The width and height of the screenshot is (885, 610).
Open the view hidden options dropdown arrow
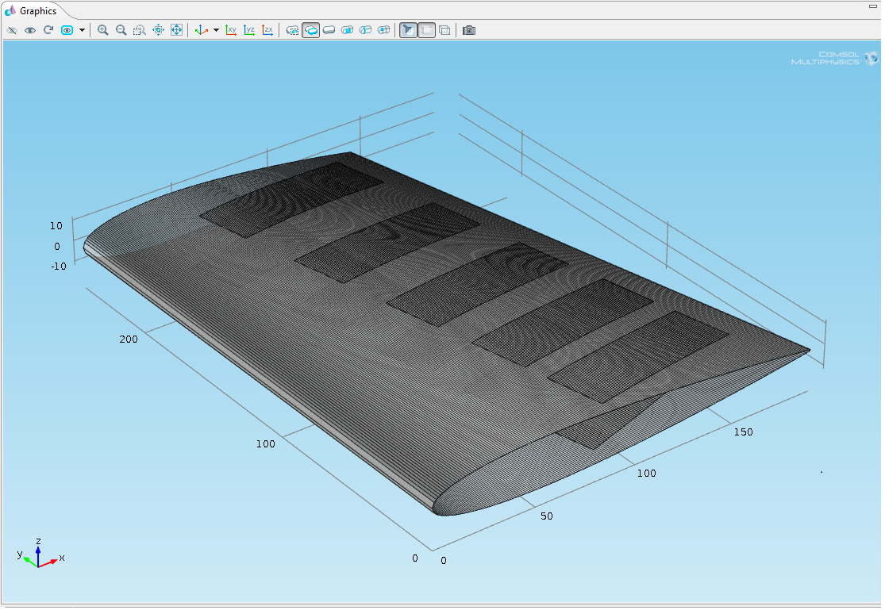82,30
